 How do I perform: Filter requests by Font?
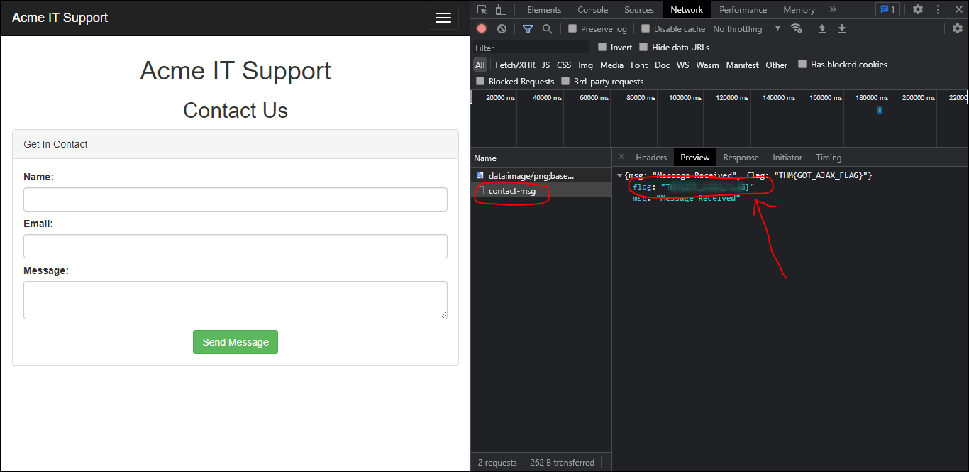tap(639, 65)
